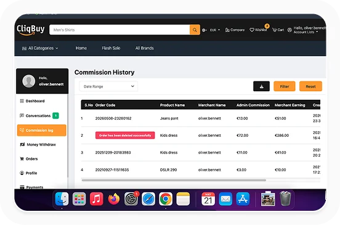Expand the EUR currency dropdown
The image size is (340, 225).
(215, 30)
